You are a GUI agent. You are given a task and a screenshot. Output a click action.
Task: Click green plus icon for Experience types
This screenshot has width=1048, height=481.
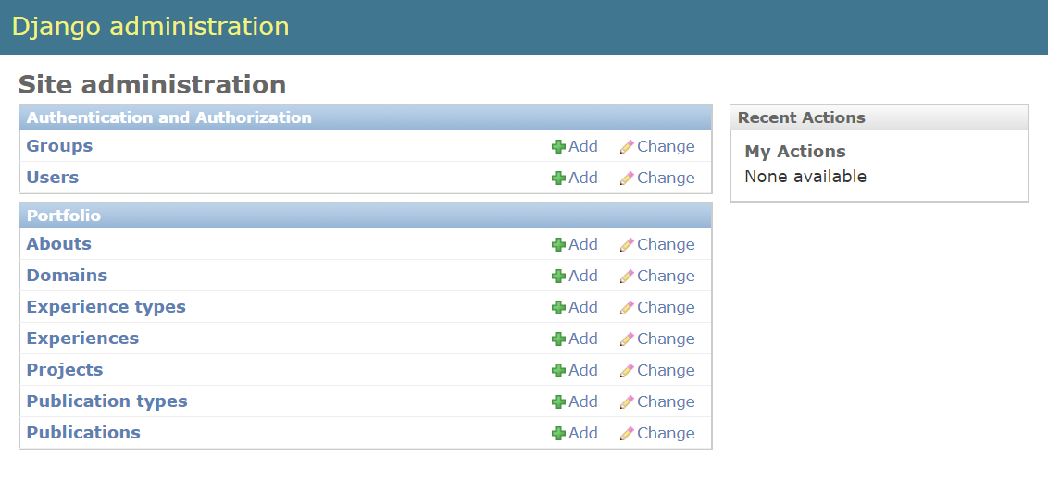[x=558, y=308]
